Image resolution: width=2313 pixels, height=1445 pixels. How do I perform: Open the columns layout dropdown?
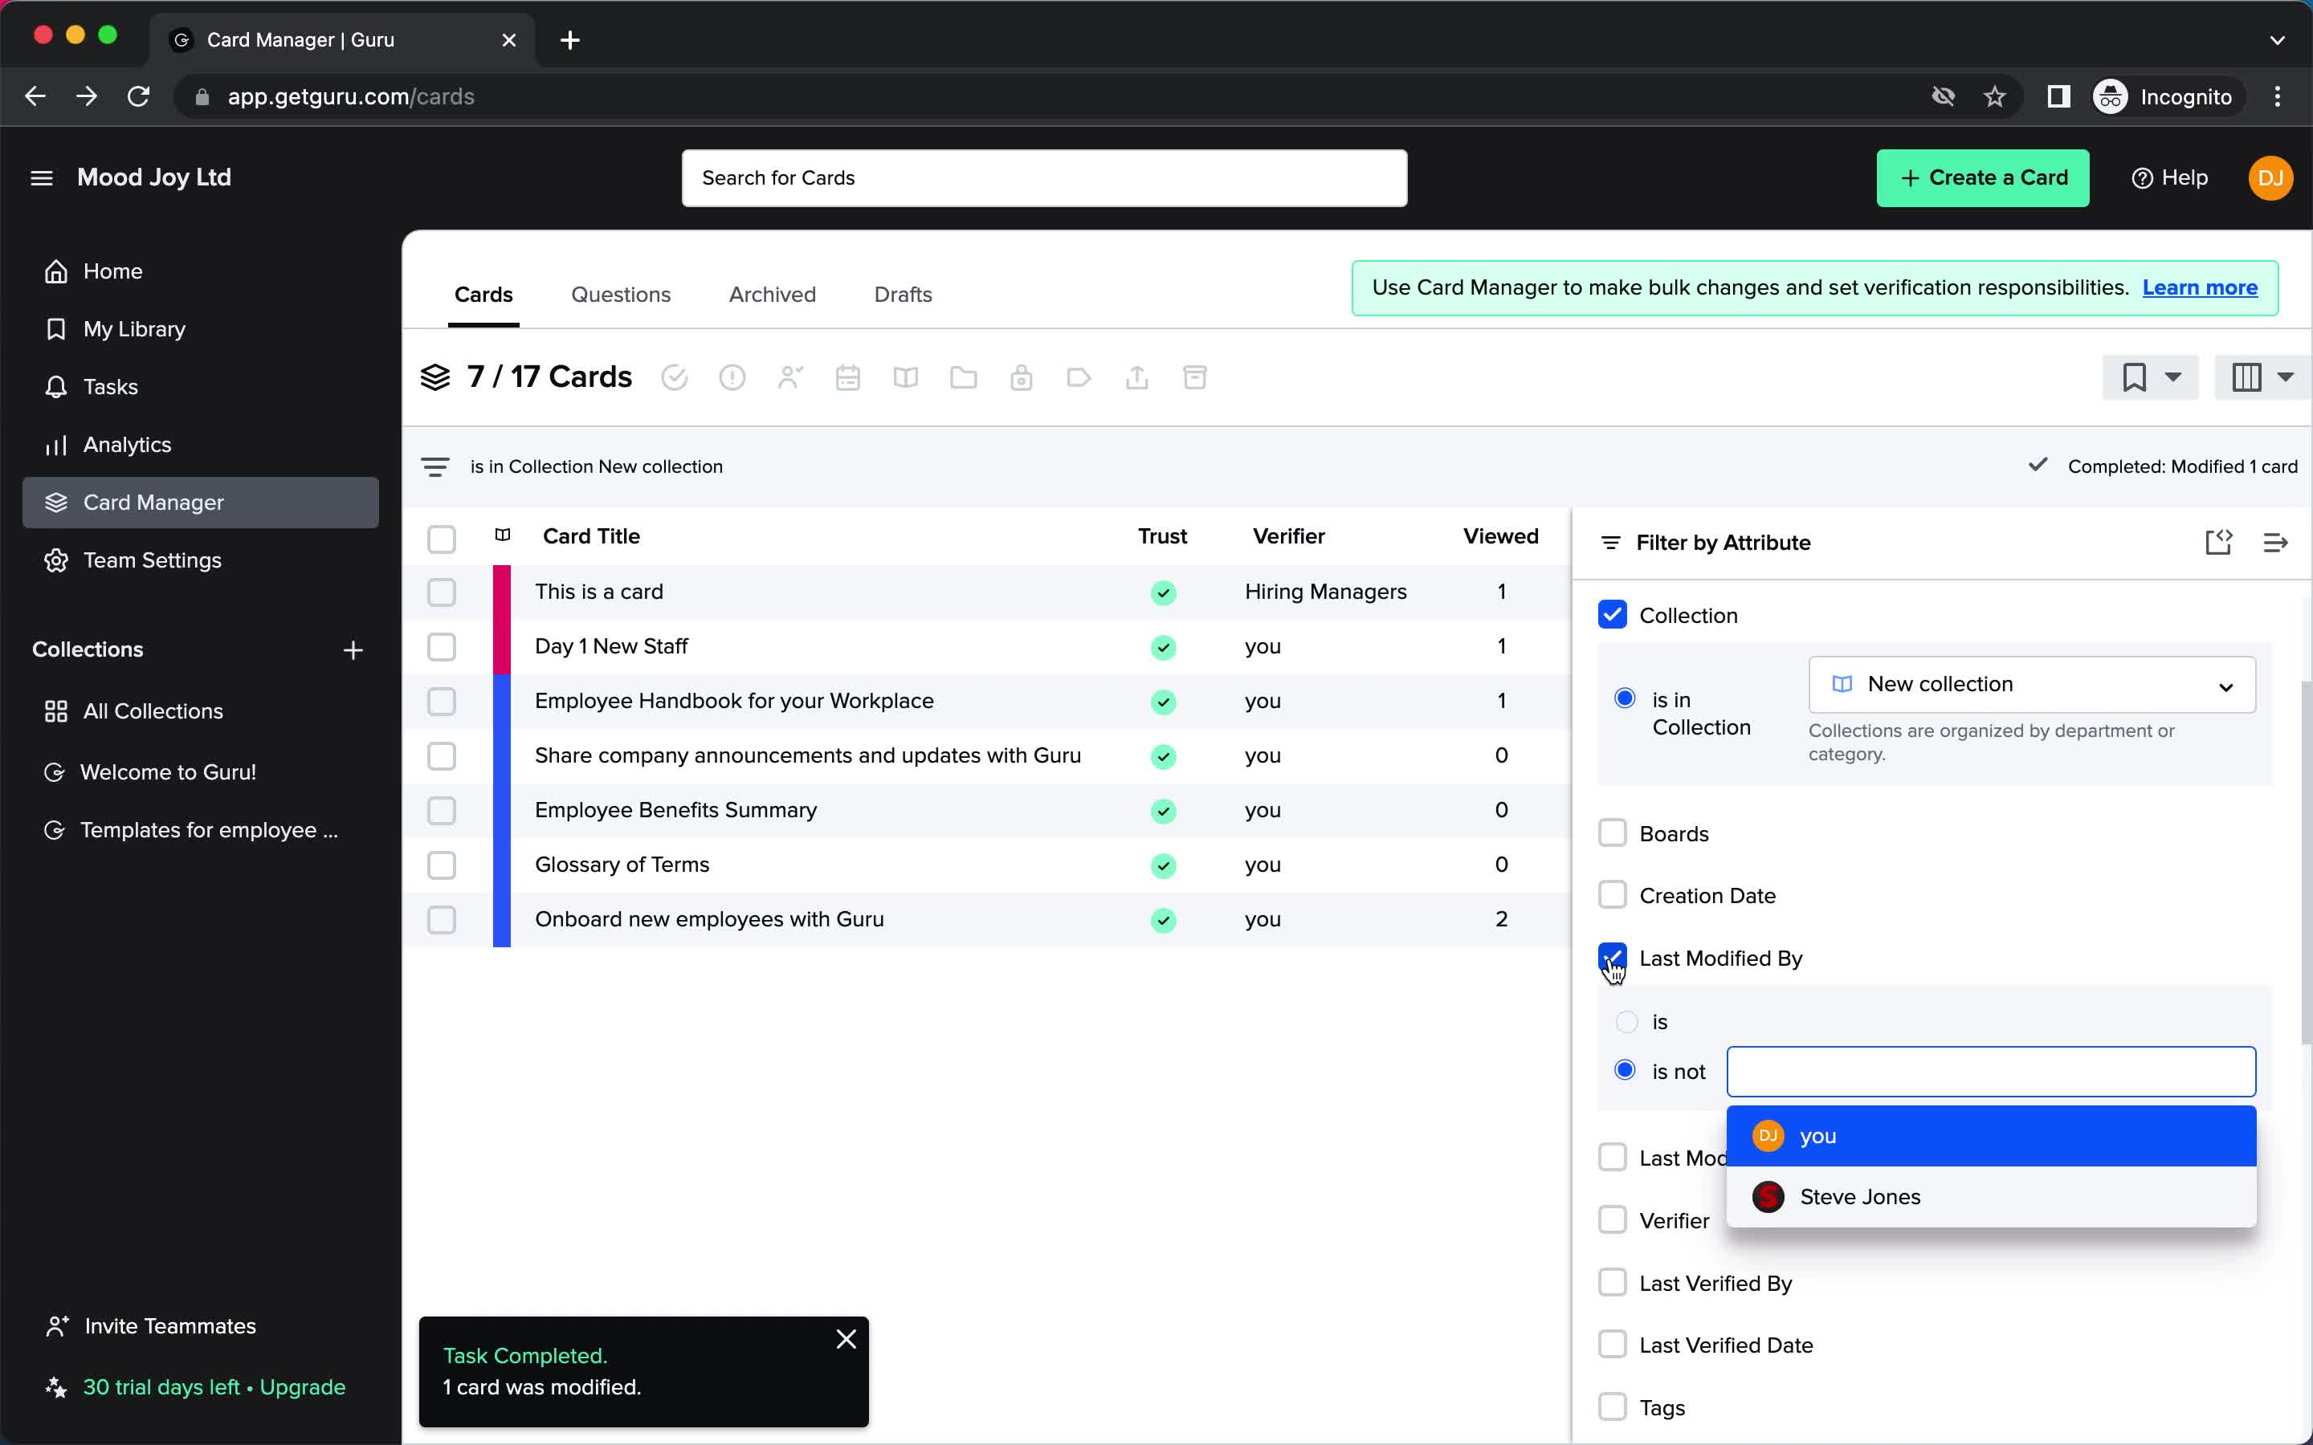pyautogui.click(x=2262, y=377)
